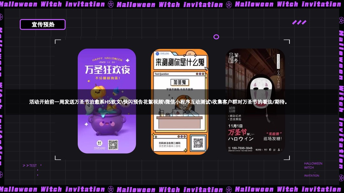Toggle a round dot above the QR code row
Image resolution: width=344 pixels, height=193 pixels.
click(x=179, y=136)
